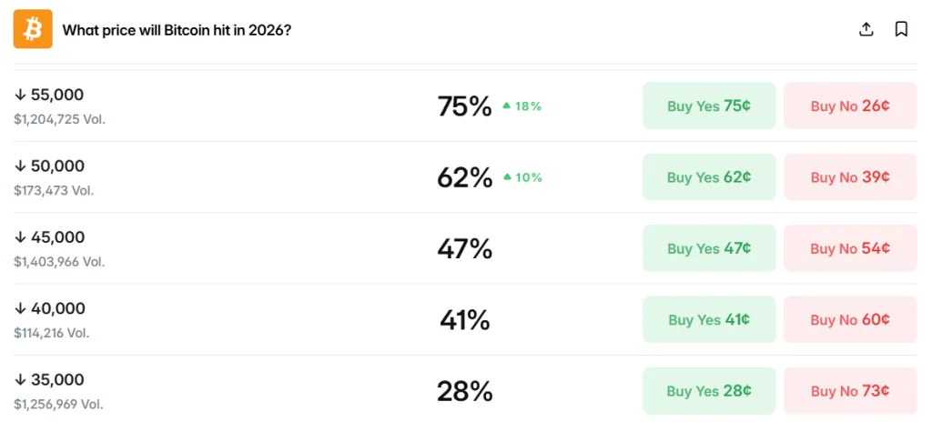The height and width of the screenshot is (422, 932).
Task: Select Buy Yes 62¢ for 50,000
Action: (x=709, y=177)
